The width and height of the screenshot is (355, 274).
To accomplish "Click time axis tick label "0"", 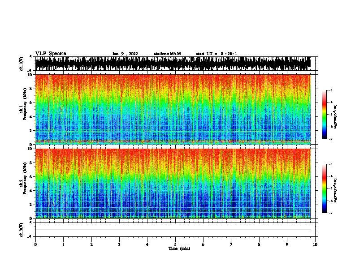I will [35, 244].
